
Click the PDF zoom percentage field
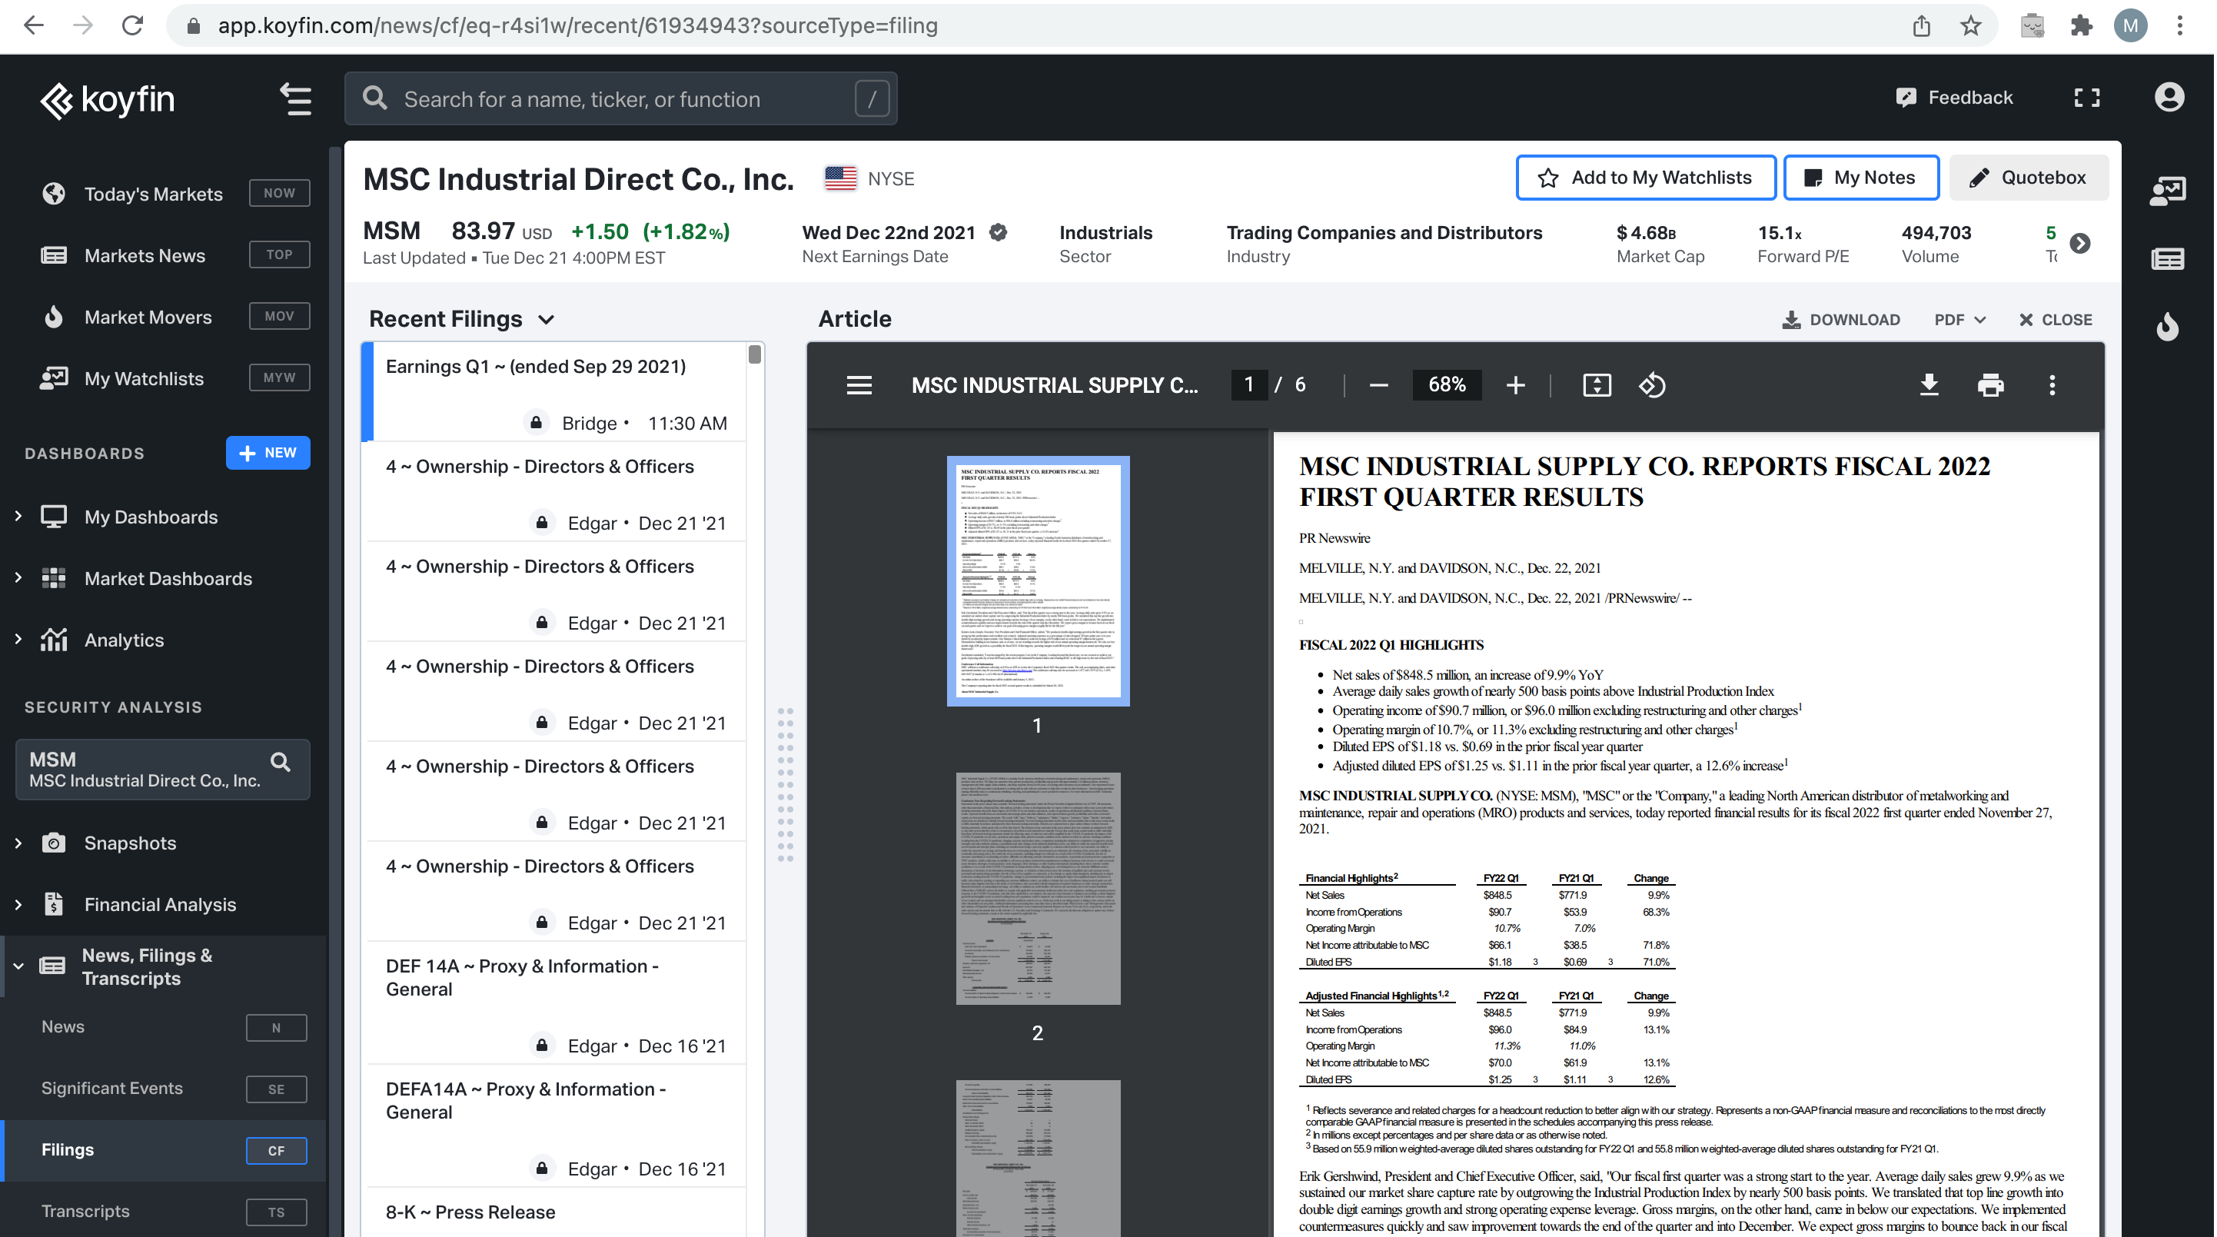click(1447, 385)
